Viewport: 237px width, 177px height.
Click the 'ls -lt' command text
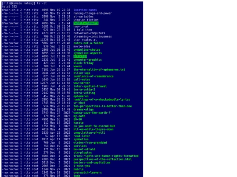(x=42, y=3)
